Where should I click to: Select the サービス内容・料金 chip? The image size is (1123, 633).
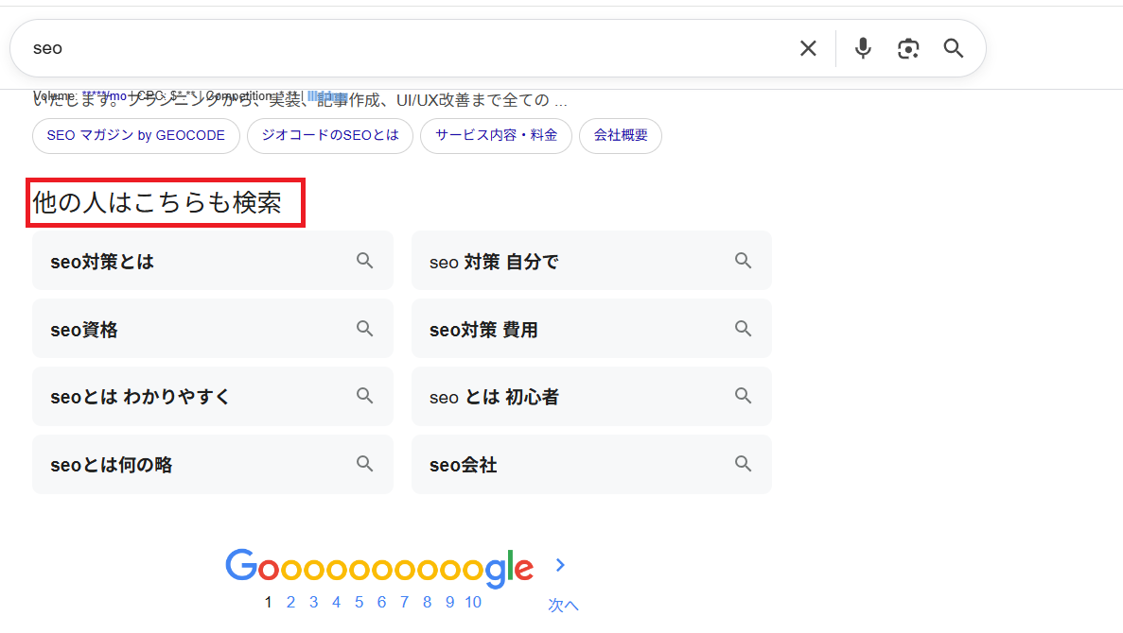pos(496,135)
